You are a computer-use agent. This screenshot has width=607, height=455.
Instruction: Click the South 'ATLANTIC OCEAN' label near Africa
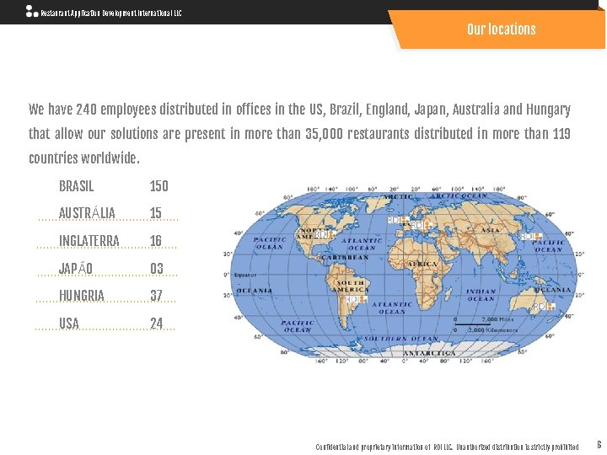pyautogui.click(x=392, y=308)
